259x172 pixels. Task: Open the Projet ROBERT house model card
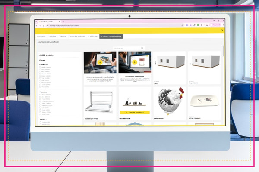[x=204, y=68]
